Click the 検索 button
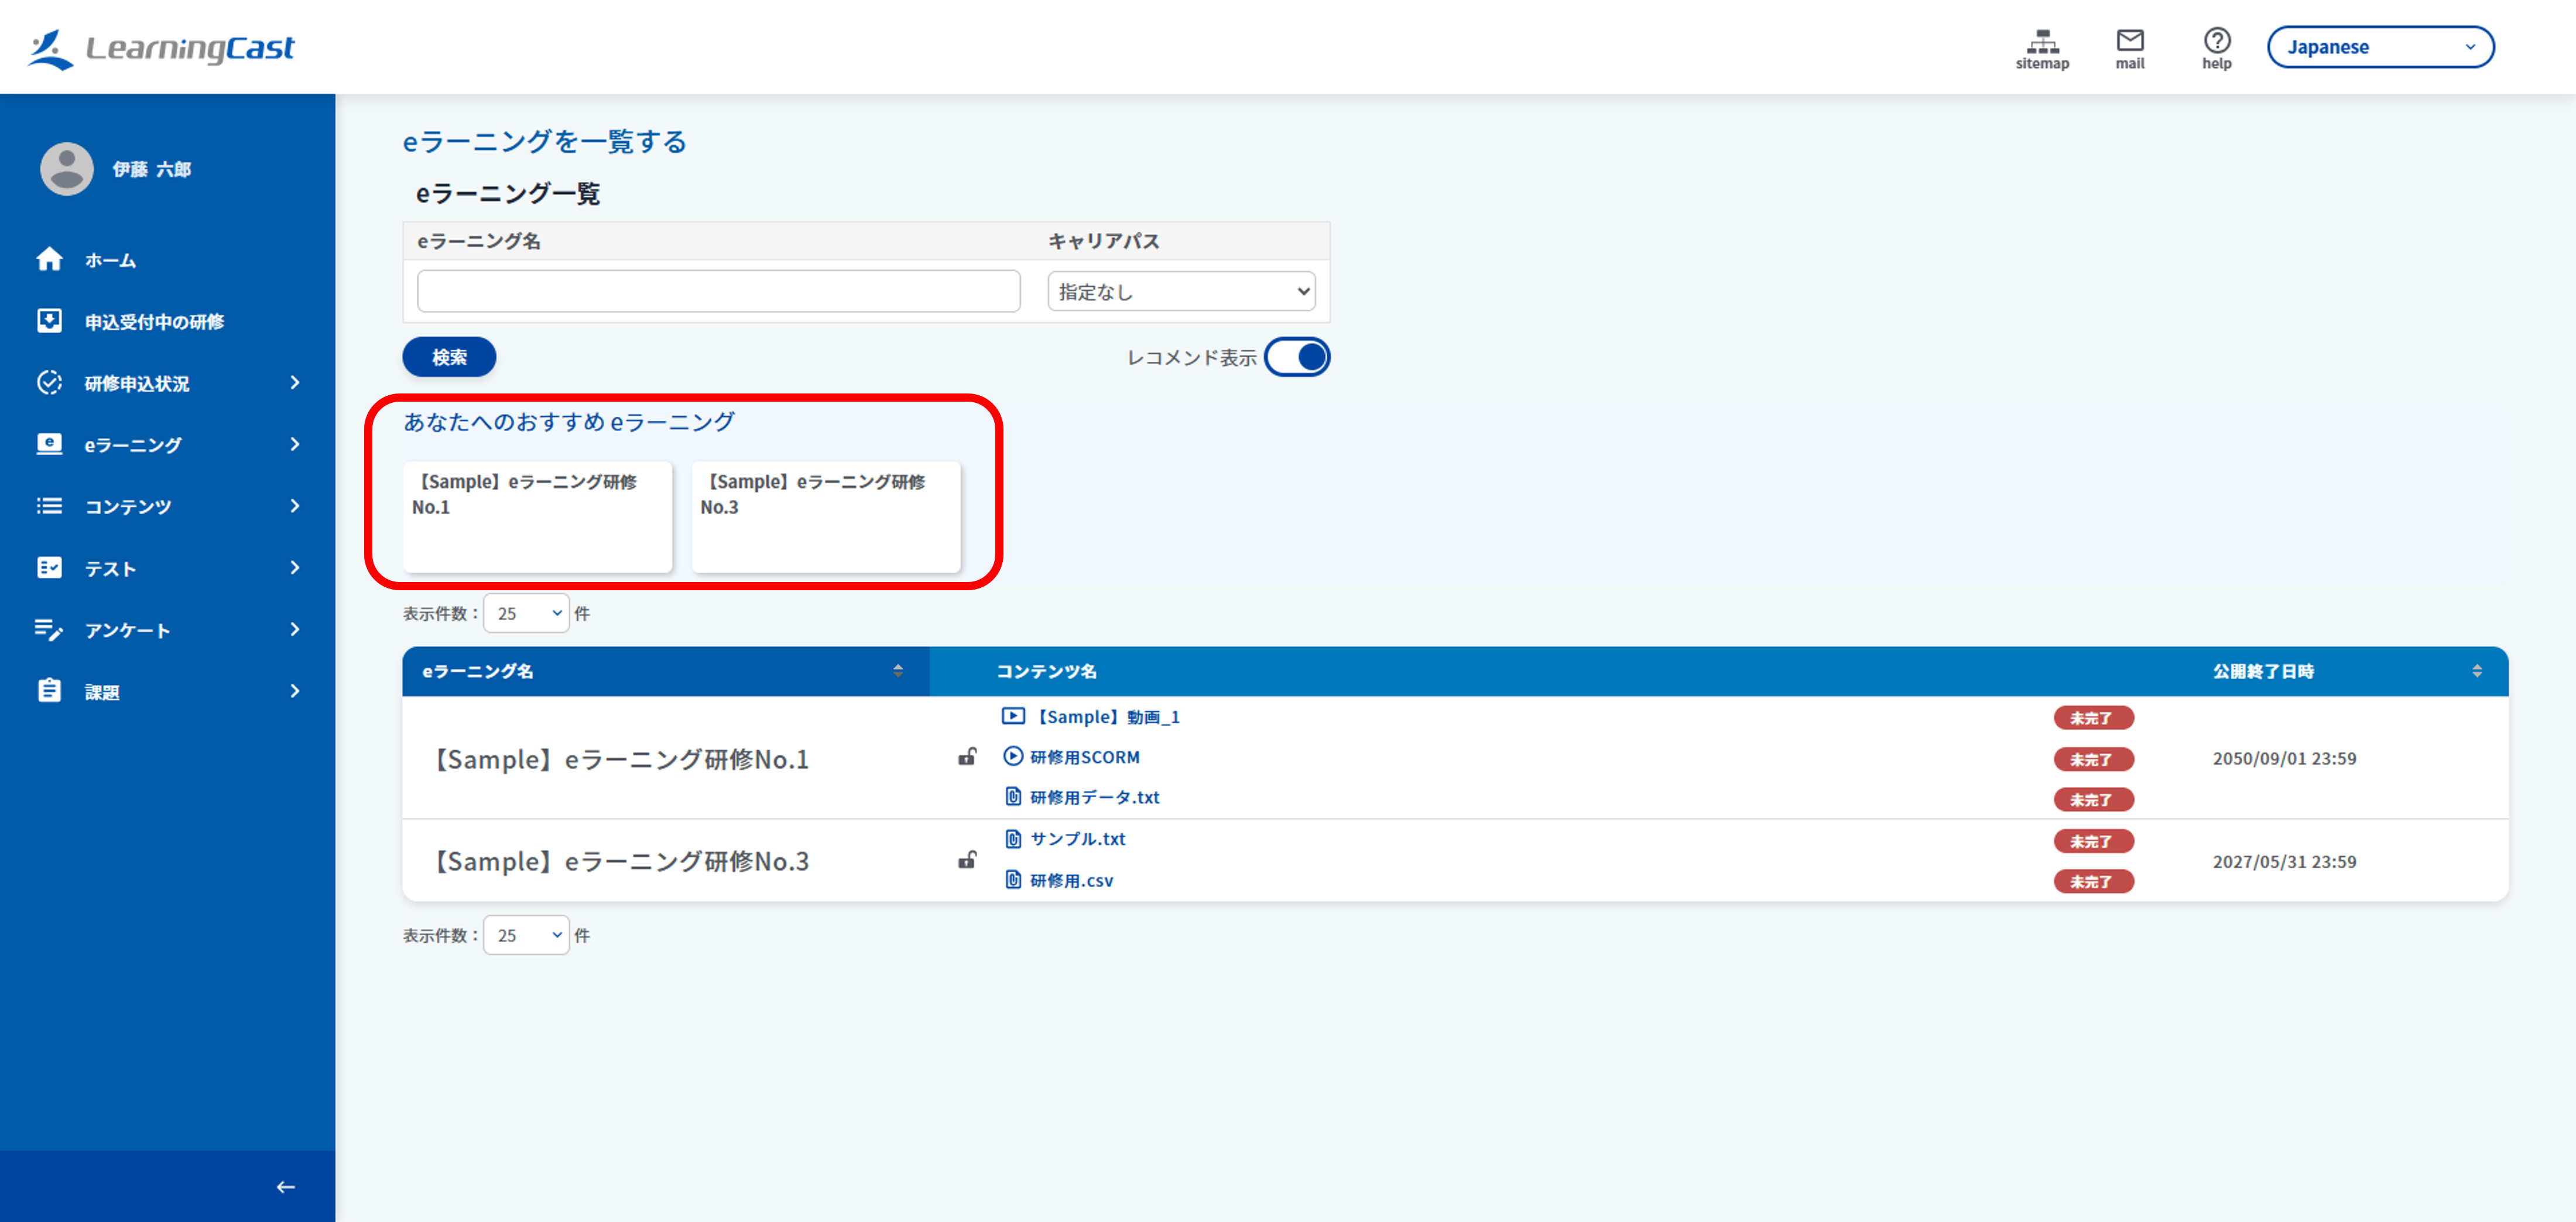The width and height of the screenshot is (2576, 1222). click(449, 357)
